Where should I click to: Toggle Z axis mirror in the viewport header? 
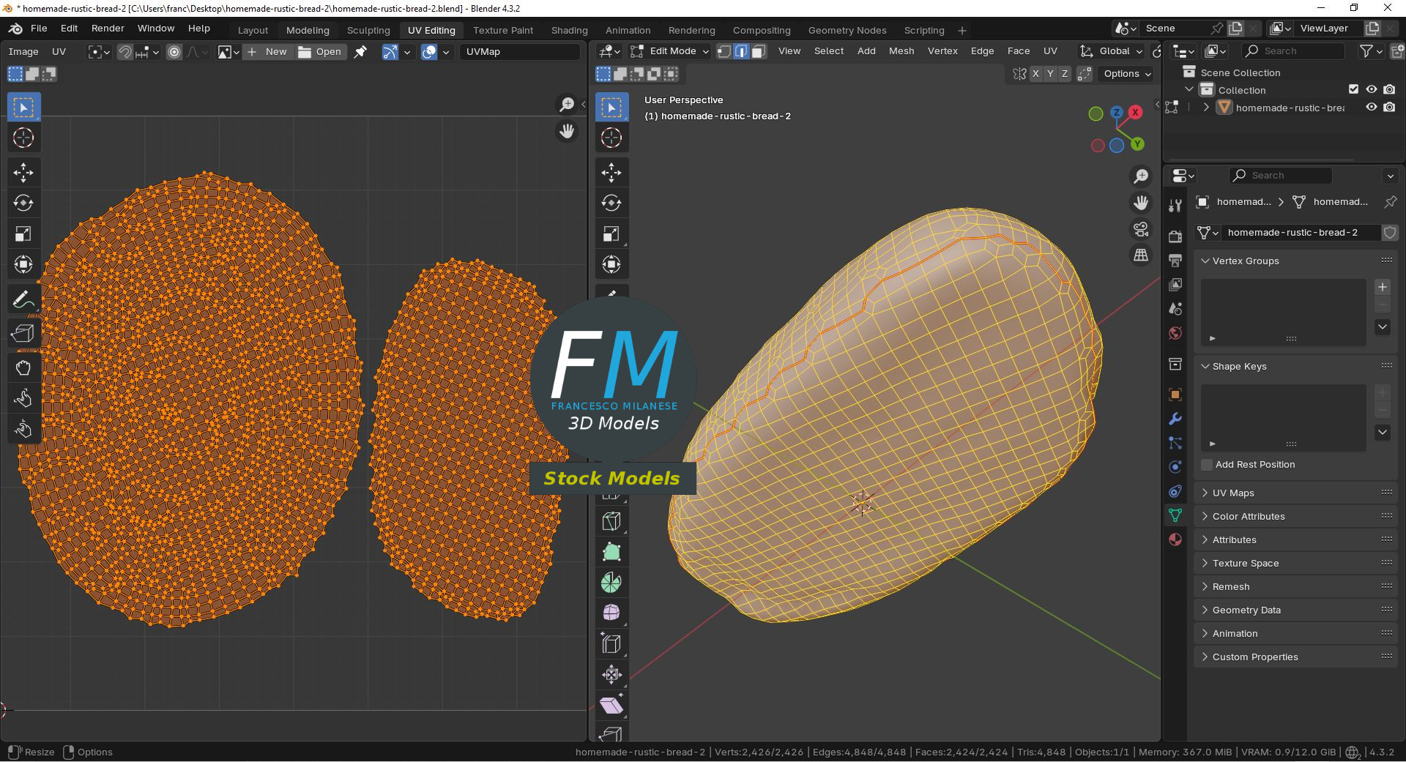1065,74
